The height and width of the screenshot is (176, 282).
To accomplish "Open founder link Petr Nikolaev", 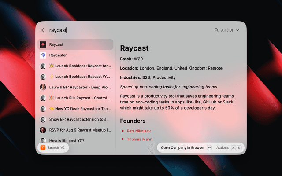I will click(139, 131).
